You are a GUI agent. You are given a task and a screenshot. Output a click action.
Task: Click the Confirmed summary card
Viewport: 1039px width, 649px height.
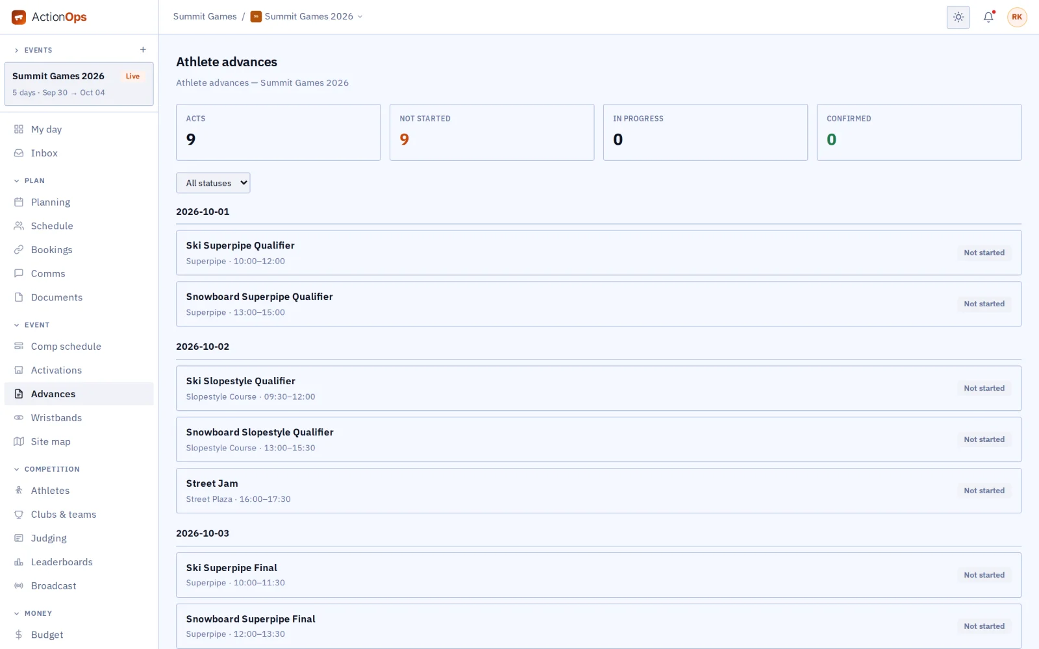[919, 132]
